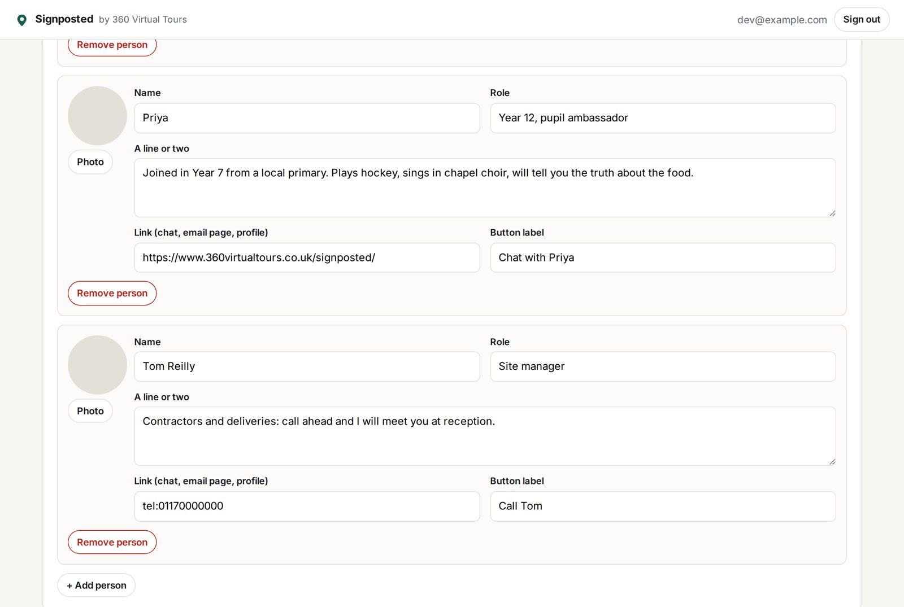The image size is (904, 607).
Task: Sign out of the account
Action: click(x=862, y=19)
